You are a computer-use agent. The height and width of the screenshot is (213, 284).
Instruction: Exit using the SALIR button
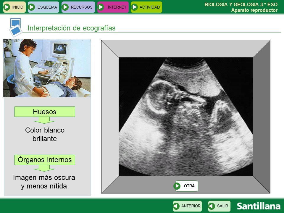219,206
